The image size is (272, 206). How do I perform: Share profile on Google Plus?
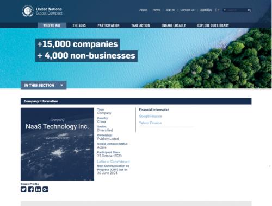click(x=45, y=189)
